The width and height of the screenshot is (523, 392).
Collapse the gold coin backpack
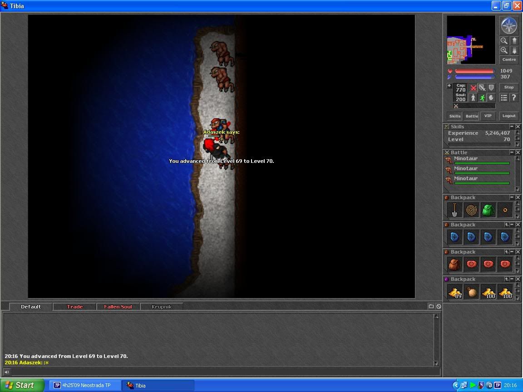(x=512, y=279)
